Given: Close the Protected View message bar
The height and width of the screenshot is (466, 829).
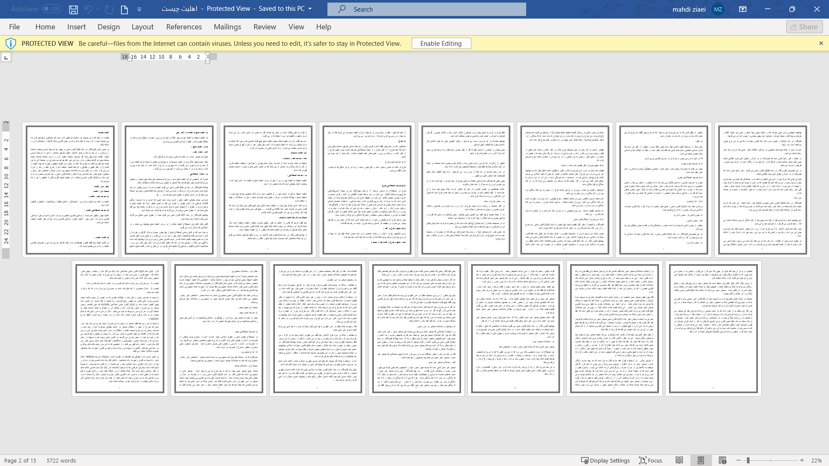Looking at the screenshot, I should pyautogui.click(x=821, y=43).
